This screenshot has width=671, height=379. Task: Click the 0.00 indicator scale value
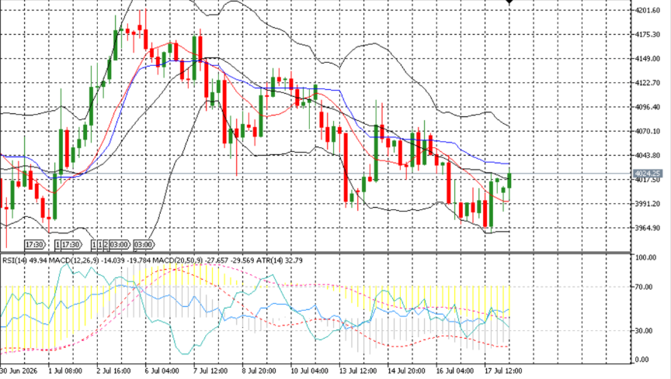tap(643, 360)
